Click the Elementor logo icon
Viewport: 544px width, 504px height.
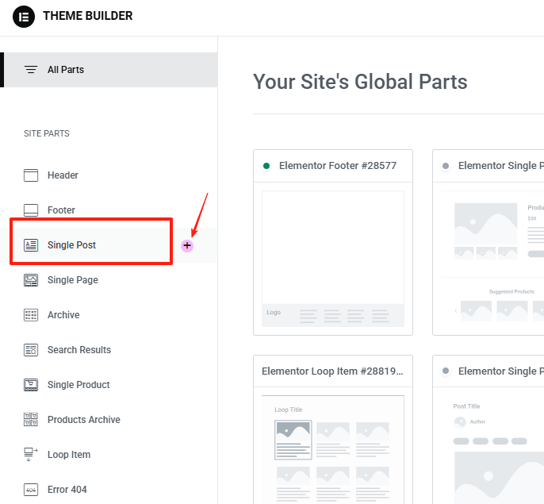click(x=24, y=16)
